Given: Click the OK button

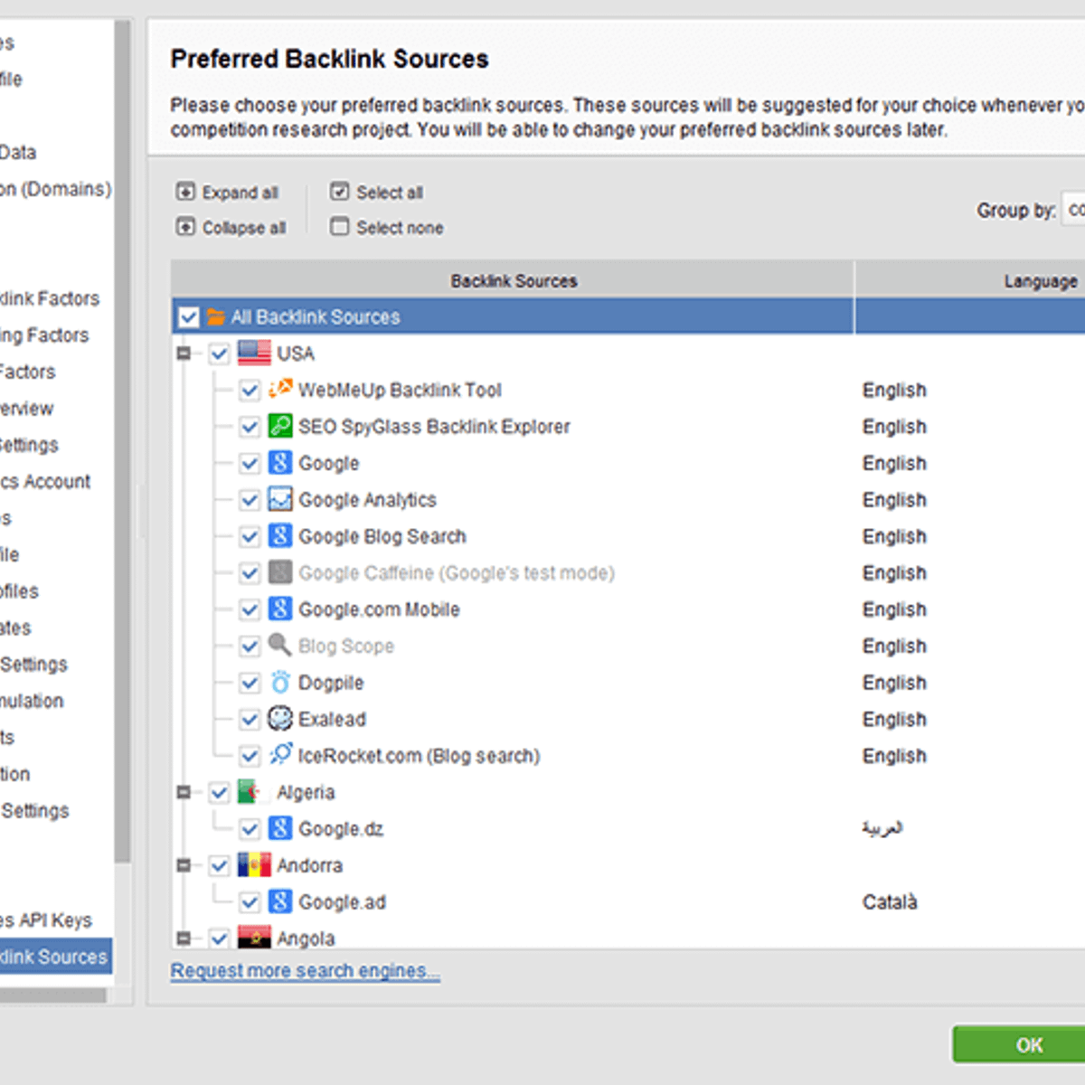Looking at the screenshot, I should click(x=1018, y=1045).
